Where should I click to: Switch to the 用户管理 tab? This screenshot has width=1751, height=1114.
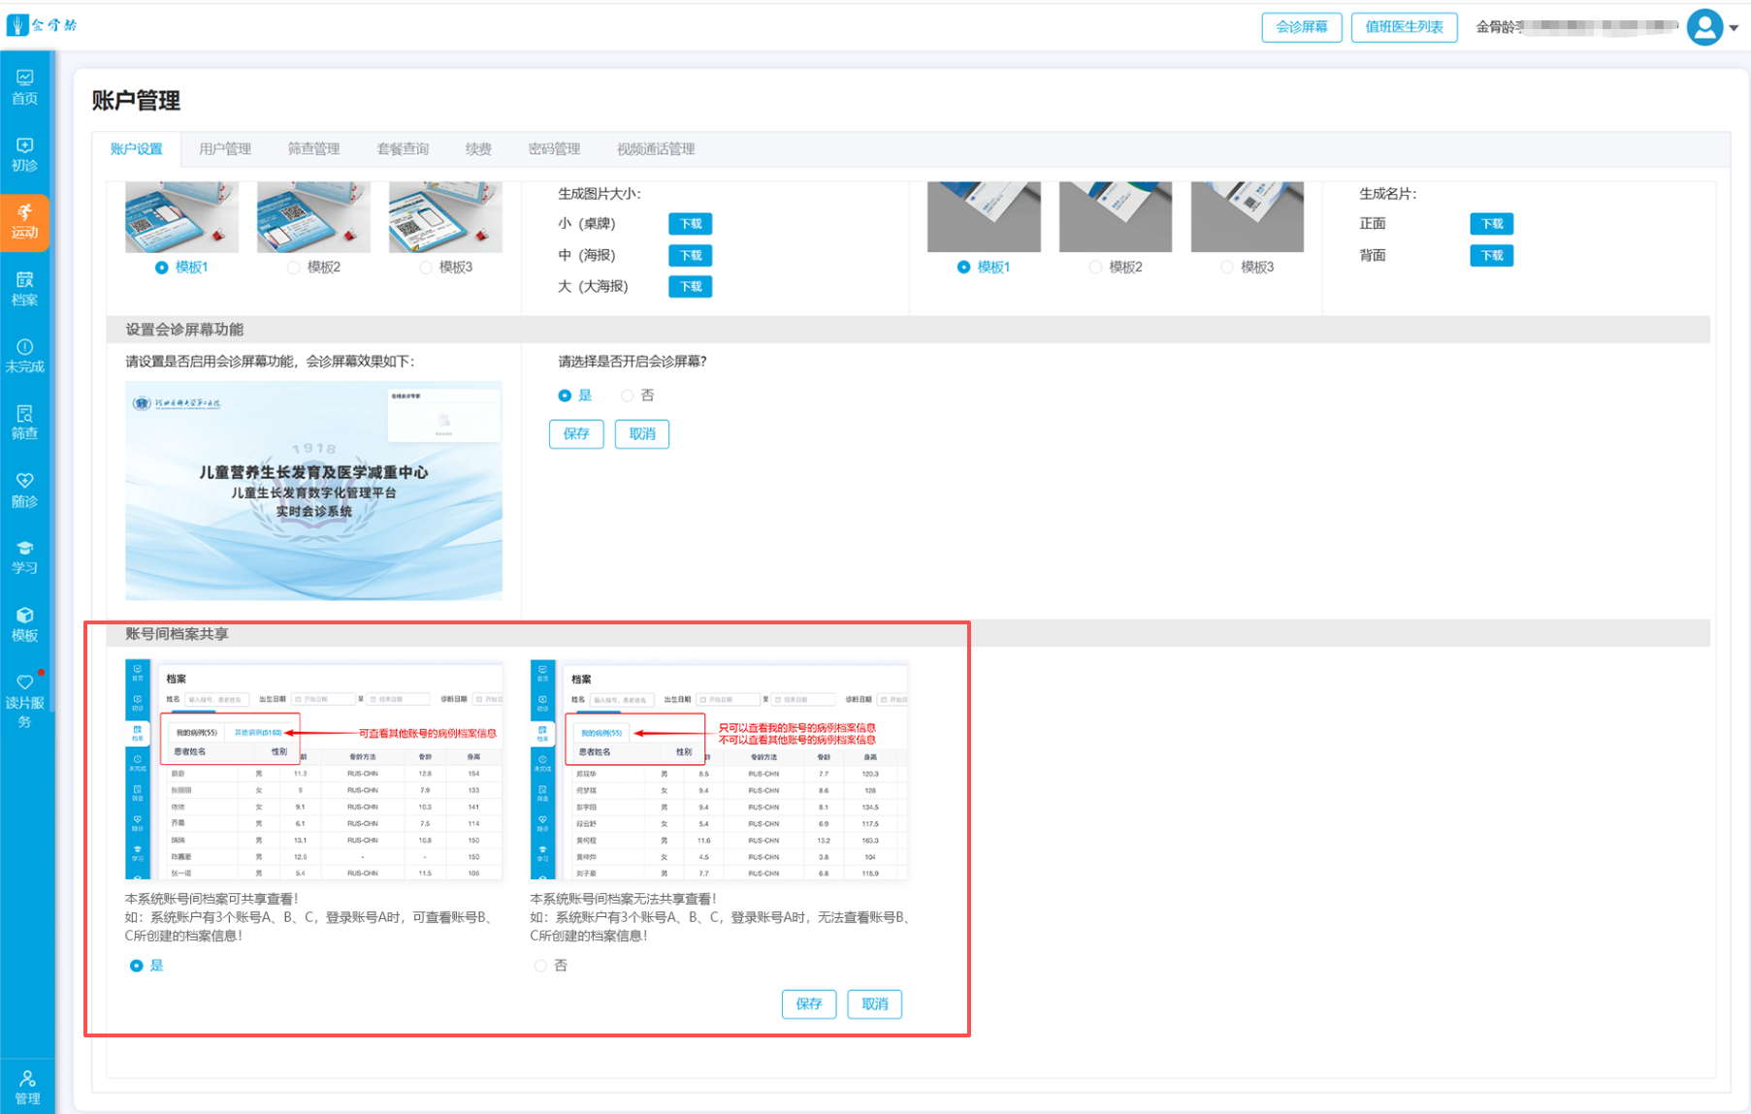tap(225, 149)
